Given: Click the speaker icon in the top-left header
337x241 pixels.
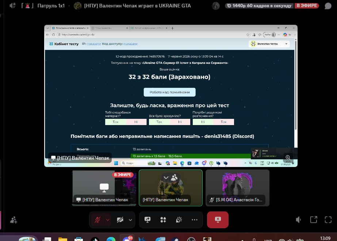Looking at the screenshot, I should (12, 5).
